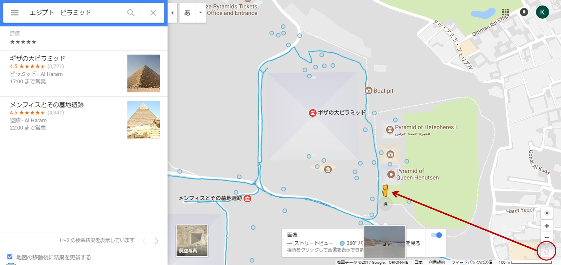
Task: Open the input method dropdown arrow
Action: 200,13
